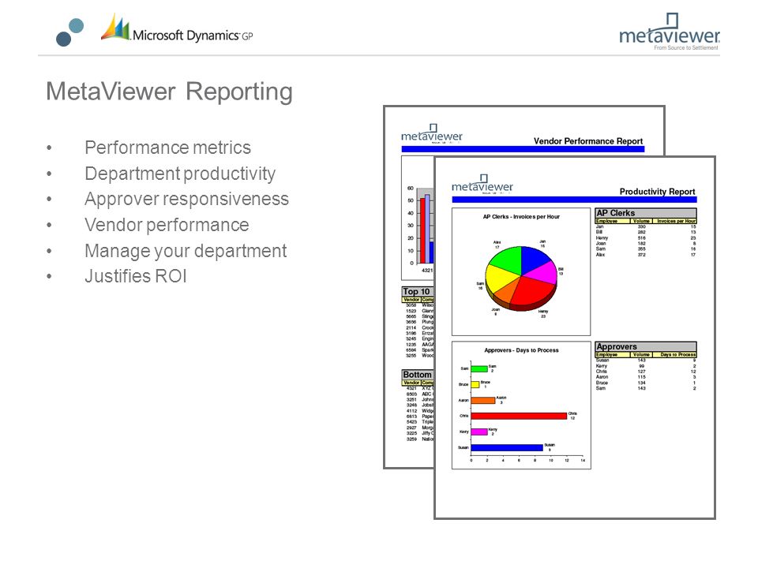This screenshot has height=568, width=758.
Task: Click the 'Top 10' table heading
Action: (417, 292)
